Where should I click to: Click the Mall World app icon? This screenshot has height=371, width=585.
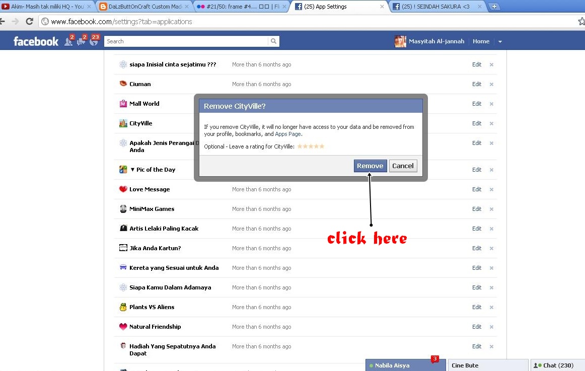point(123,104)
